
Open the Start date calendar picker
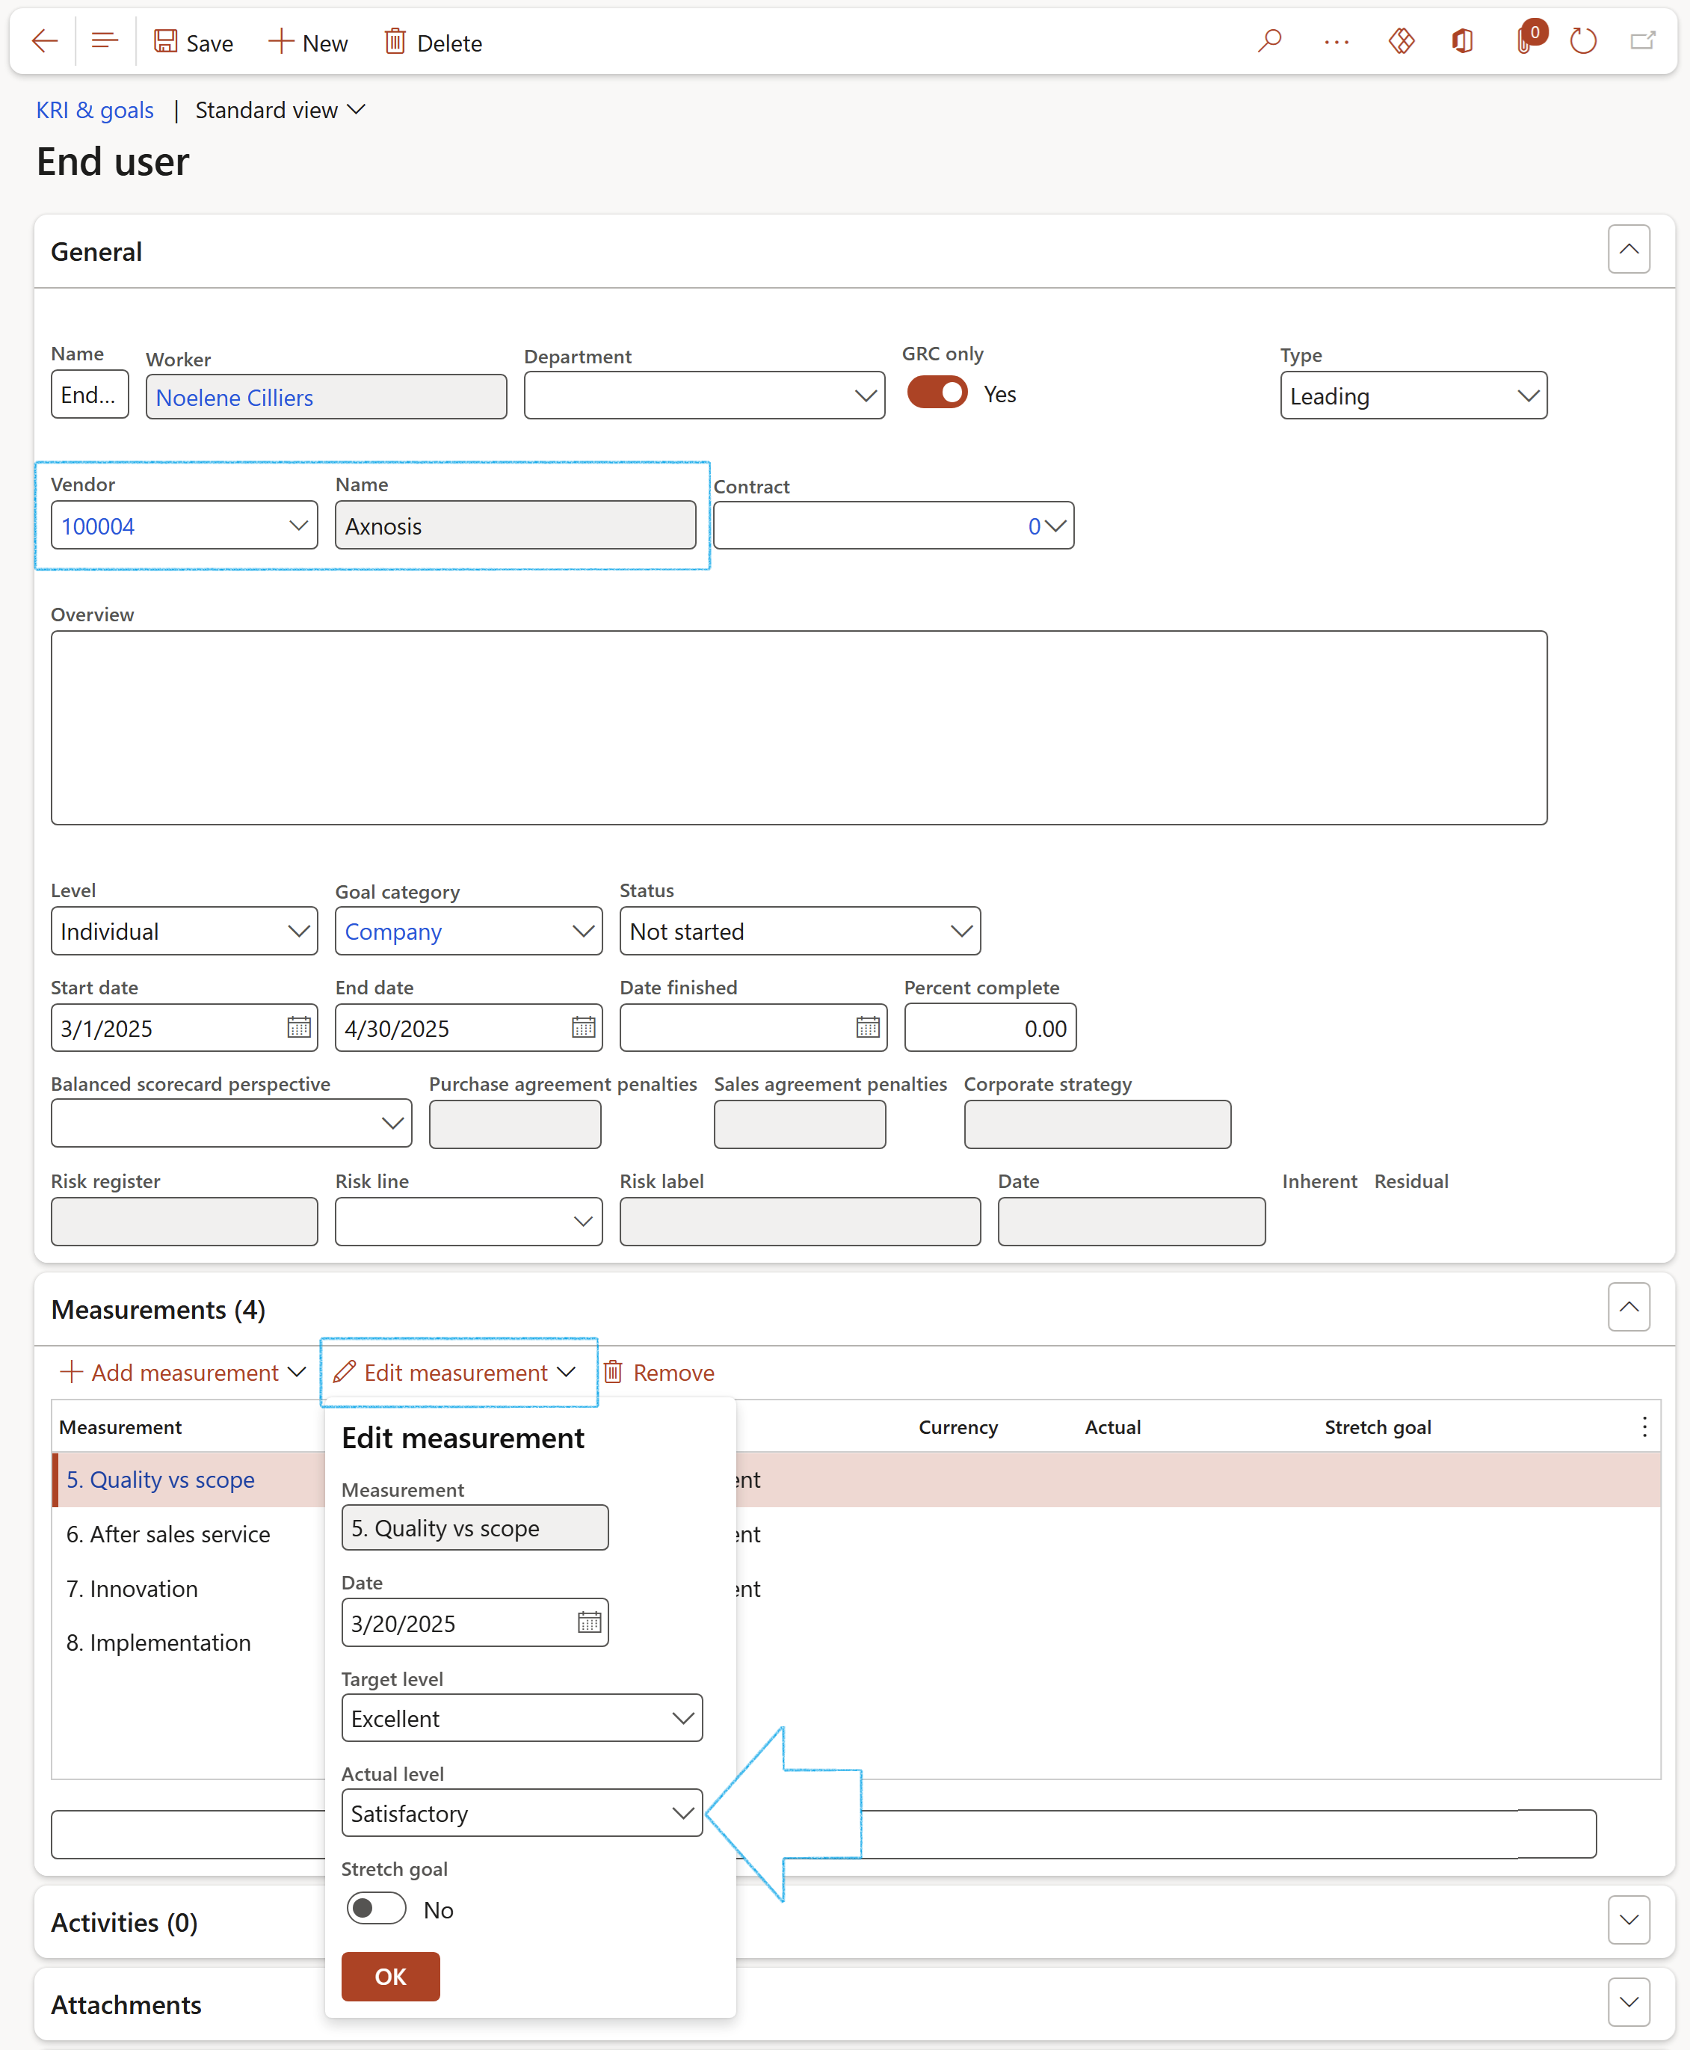tap(299, 1027)
